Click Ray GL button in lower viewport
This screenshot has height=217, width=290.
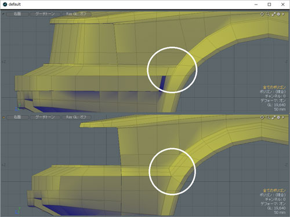(x=76, y=117)
